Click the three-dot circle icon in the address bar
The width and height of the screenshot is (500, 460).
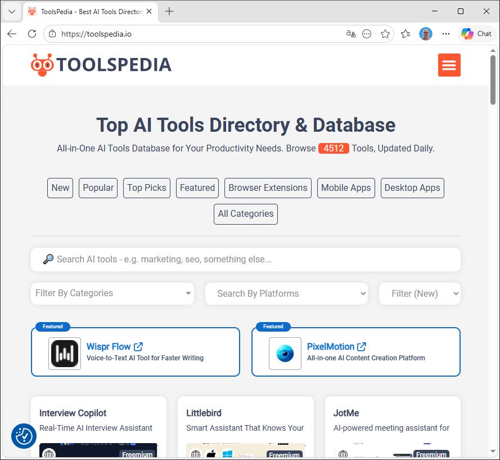coord(367,34)
